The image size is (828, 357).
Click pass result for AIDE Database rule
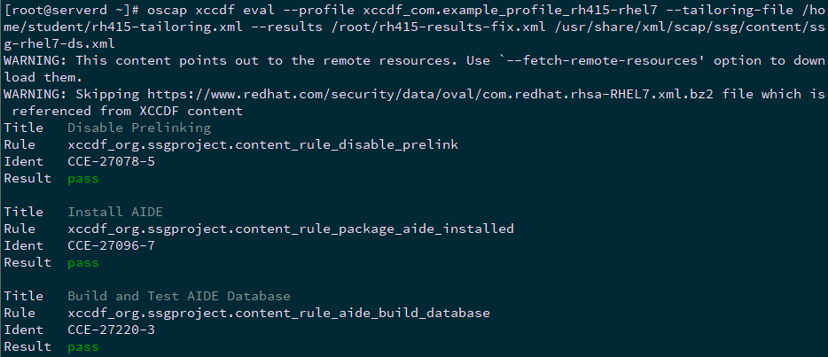pyautogui.click(x=83, y=346)
